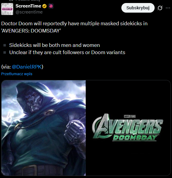Click the gold verified badge
The height and width of the screenshot is (178, 172).
(44, 6)
